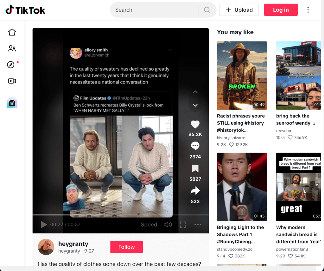This screenshot has height=271, width=324.
Task: Open the Explore compass icon
Action: point(11,65)
